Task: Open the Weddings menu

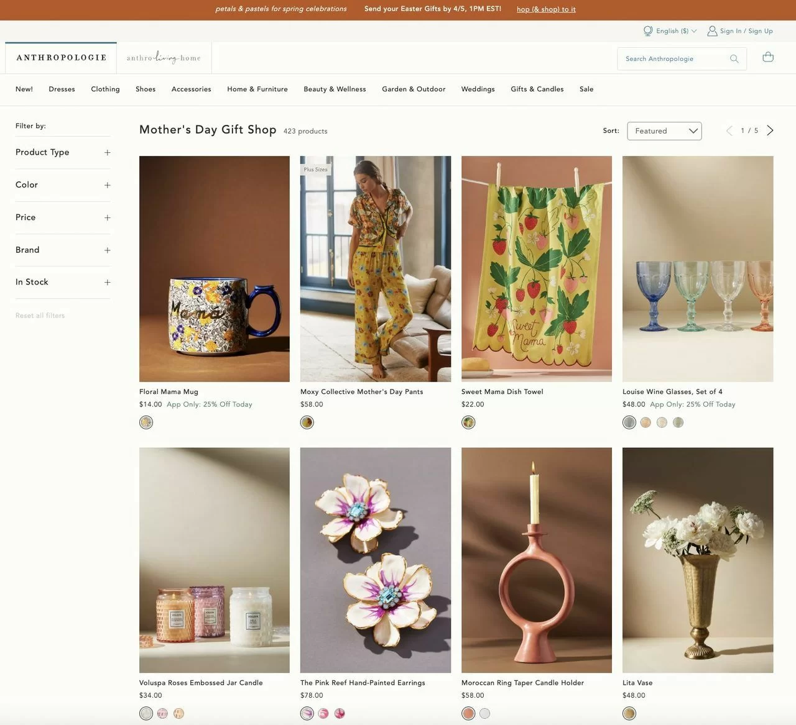Action: point(478,89)
